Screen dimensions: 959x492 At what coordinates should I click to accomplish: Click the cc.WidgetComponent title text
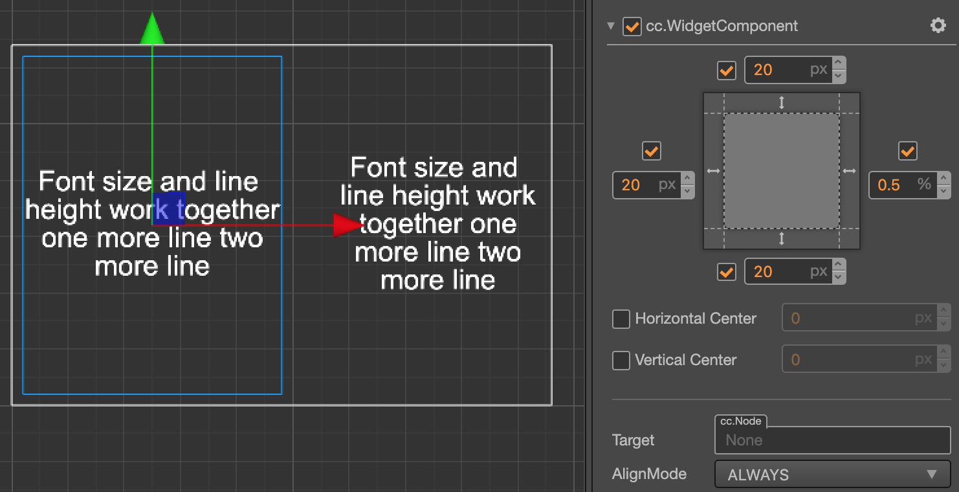722,27
